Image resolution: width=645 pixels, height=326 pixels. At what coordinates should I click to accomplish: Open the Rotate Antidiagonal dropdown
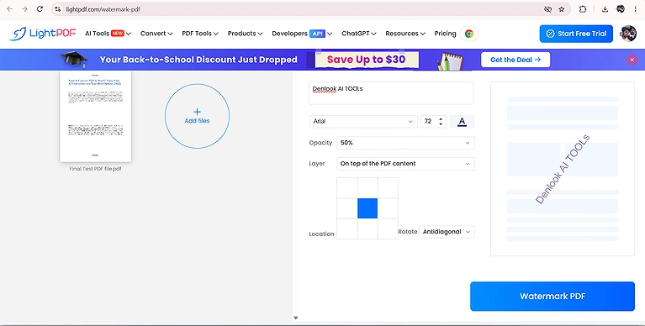click(x=447, y=232)
